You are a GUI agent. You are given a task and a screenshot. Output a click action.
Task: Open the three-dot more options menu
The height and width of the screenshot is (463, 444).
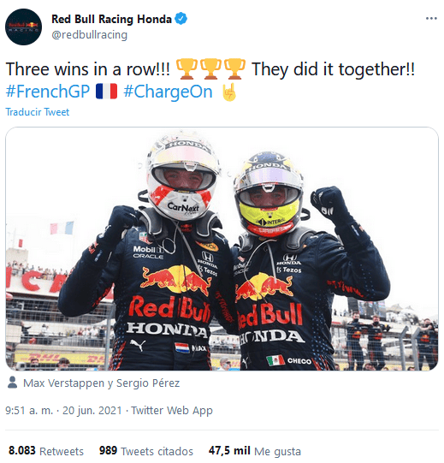tap(431, 19)
